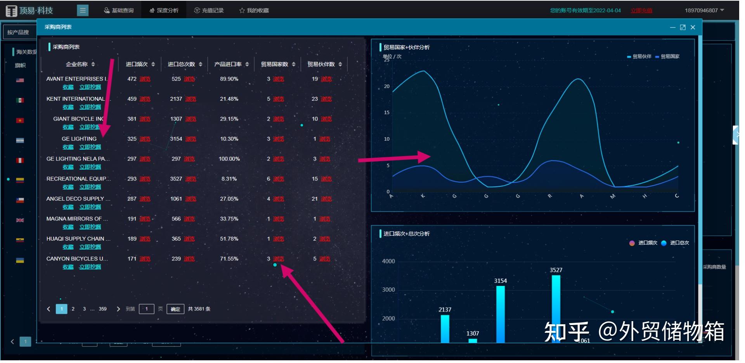Click 立即挖掘 under HUAQI SUPPLY CHAIN

[90, 247]
